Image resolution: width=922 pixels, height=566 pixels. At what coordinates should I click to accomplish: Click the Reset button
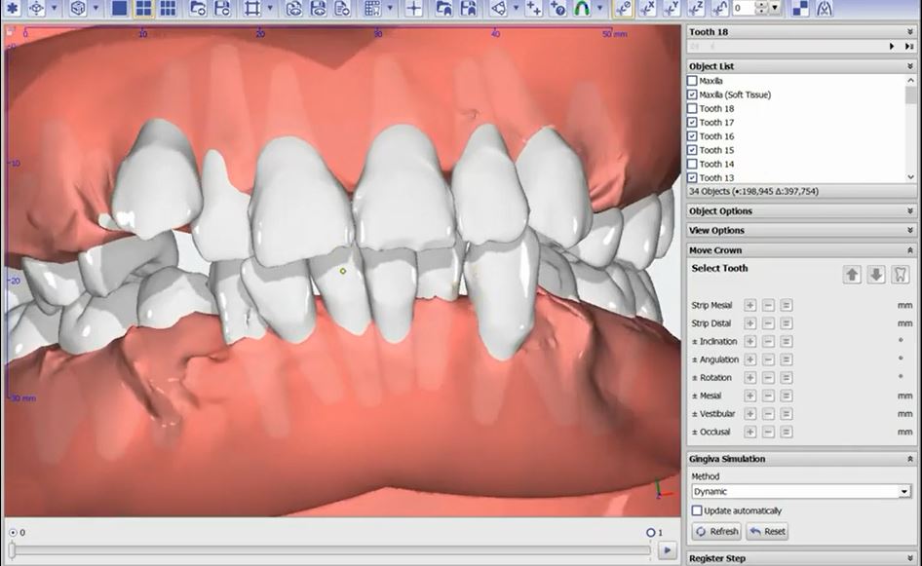[x=767, y=532]
